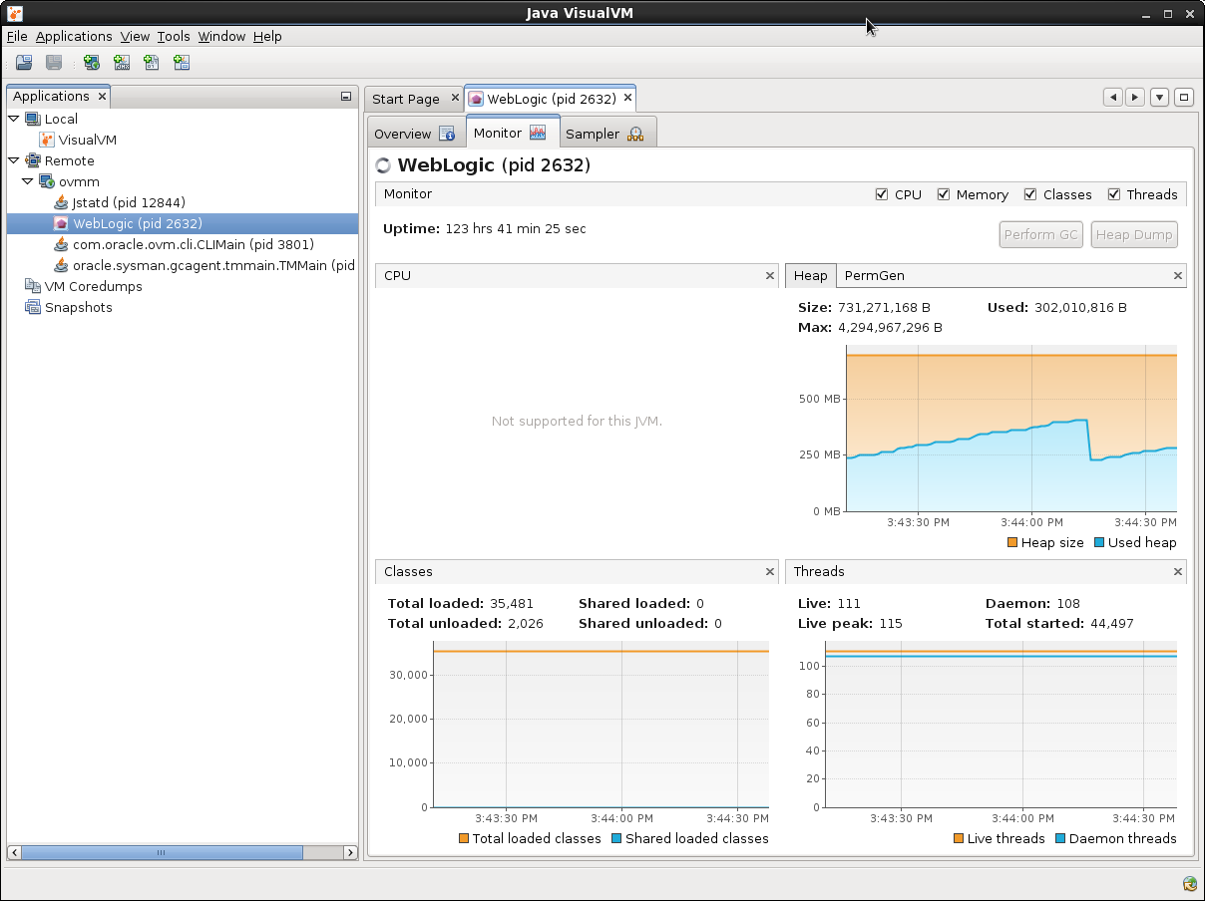
Task: Disable the Threads checkbox
Action: [x=1114, y=194]
